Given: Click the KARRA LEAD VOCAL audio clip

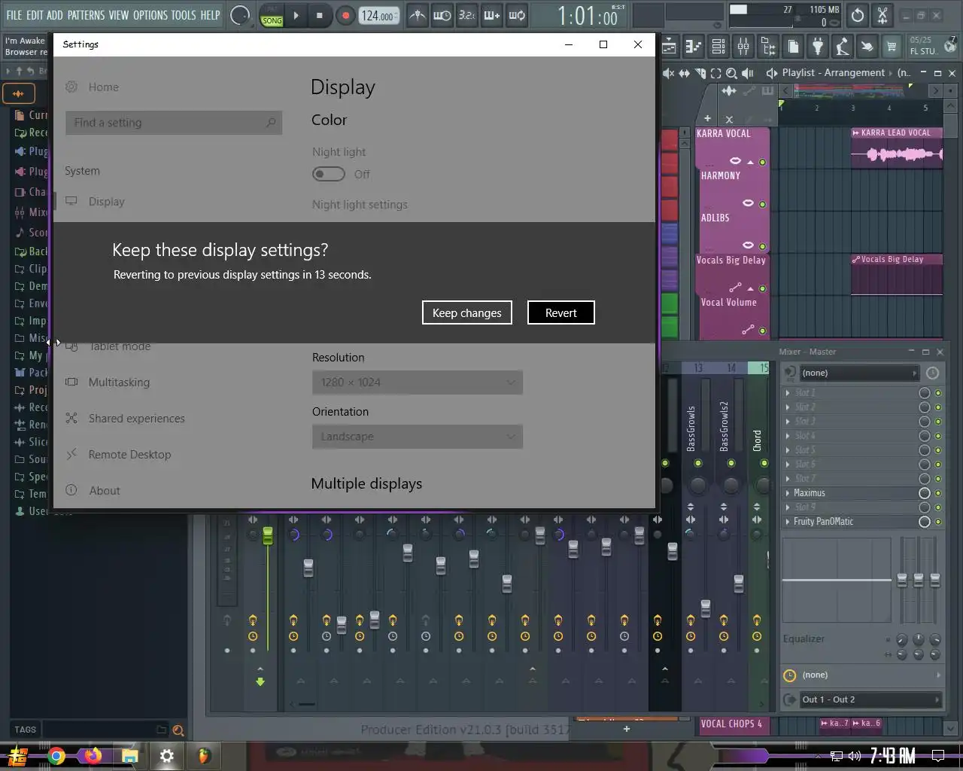Looking at the screenshot, I should [x=897, y=148].
